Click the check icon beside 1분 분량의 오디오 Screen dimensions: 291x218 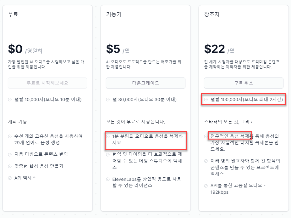click(108, 136)
